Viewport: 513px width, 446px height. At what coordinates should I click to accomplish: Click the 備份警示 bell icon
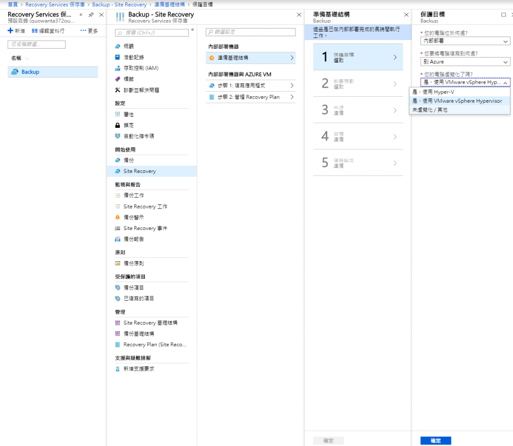tap(118, 217)
